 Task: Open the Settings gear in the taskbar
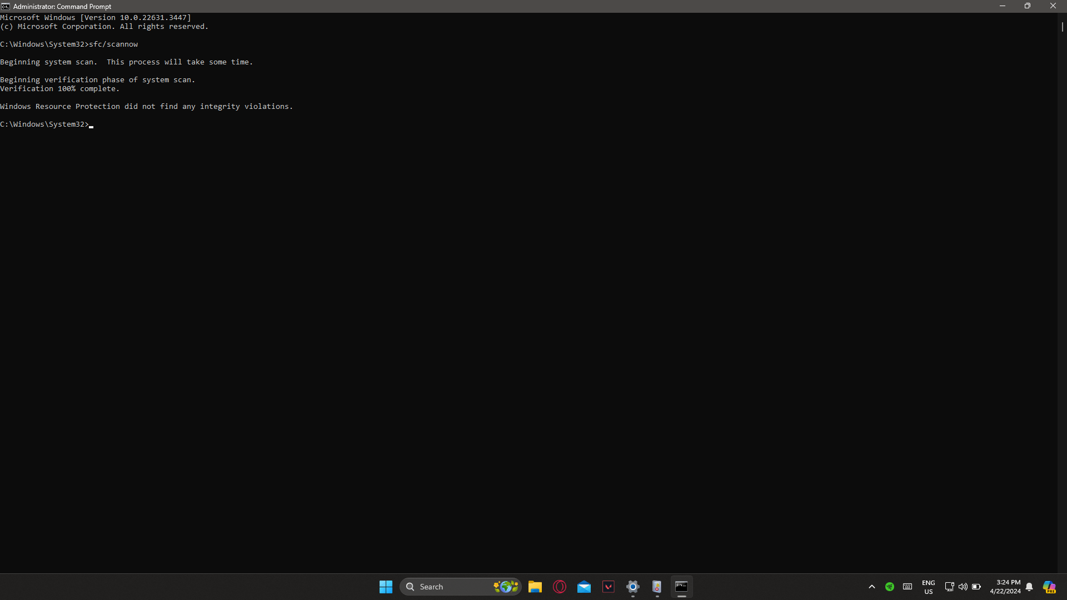pyautogui.click(x=633, y=587)
